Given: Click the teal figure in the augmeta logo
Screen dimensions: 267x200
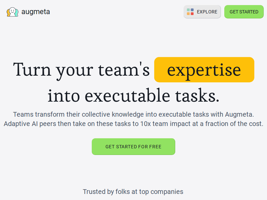Looking at the screenshot, I should tap(16, 13).
